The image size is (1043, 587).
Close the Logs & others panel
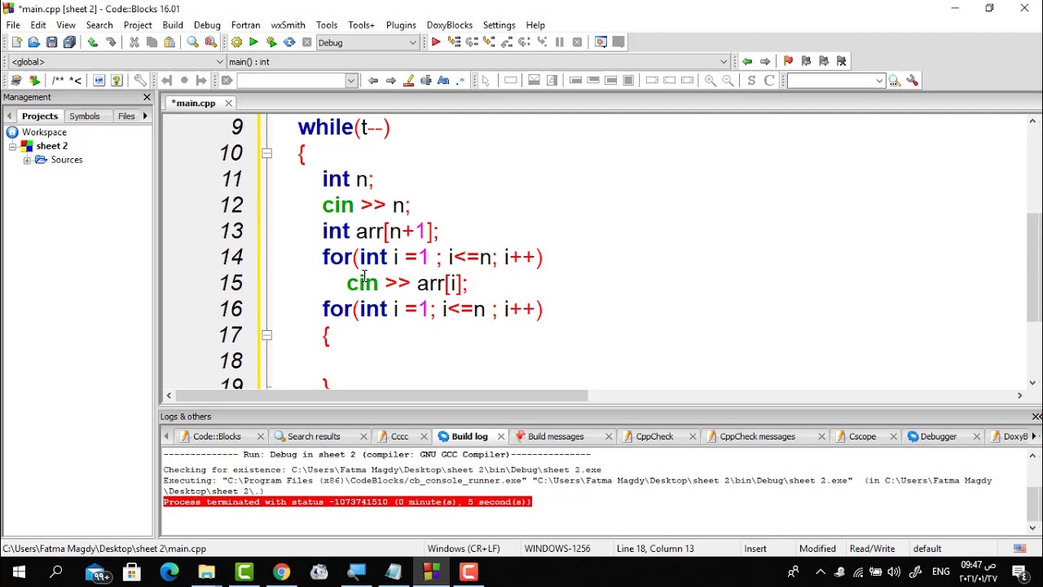[1036, 417]
